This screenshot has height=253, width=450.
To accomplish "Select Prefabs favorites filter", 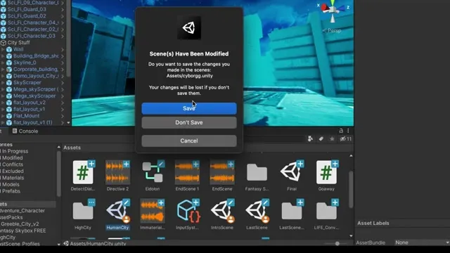I will [11, 191].
